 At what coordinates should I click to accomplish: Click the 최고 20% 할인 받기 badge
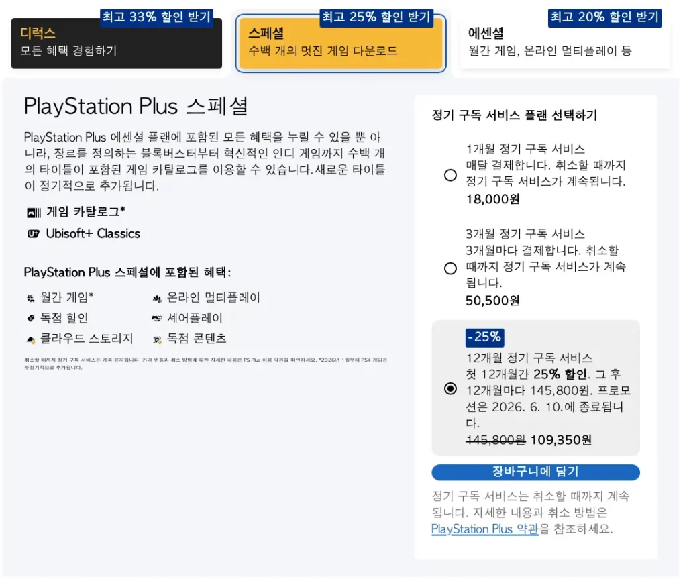pos(604,17)
